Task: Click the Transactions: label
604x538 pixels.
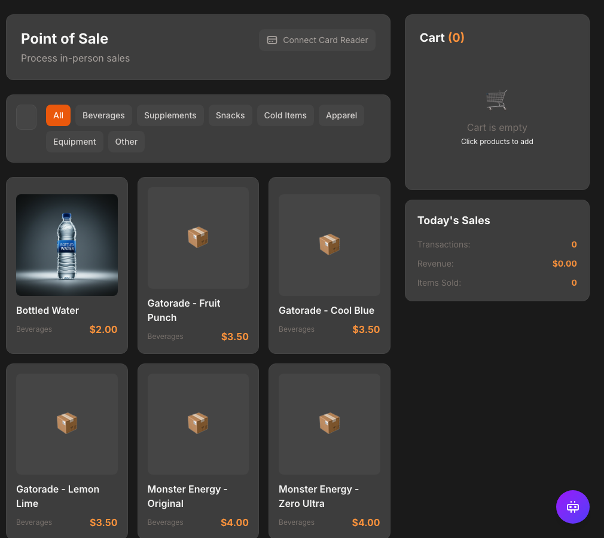Action: (x=444, y=244)
